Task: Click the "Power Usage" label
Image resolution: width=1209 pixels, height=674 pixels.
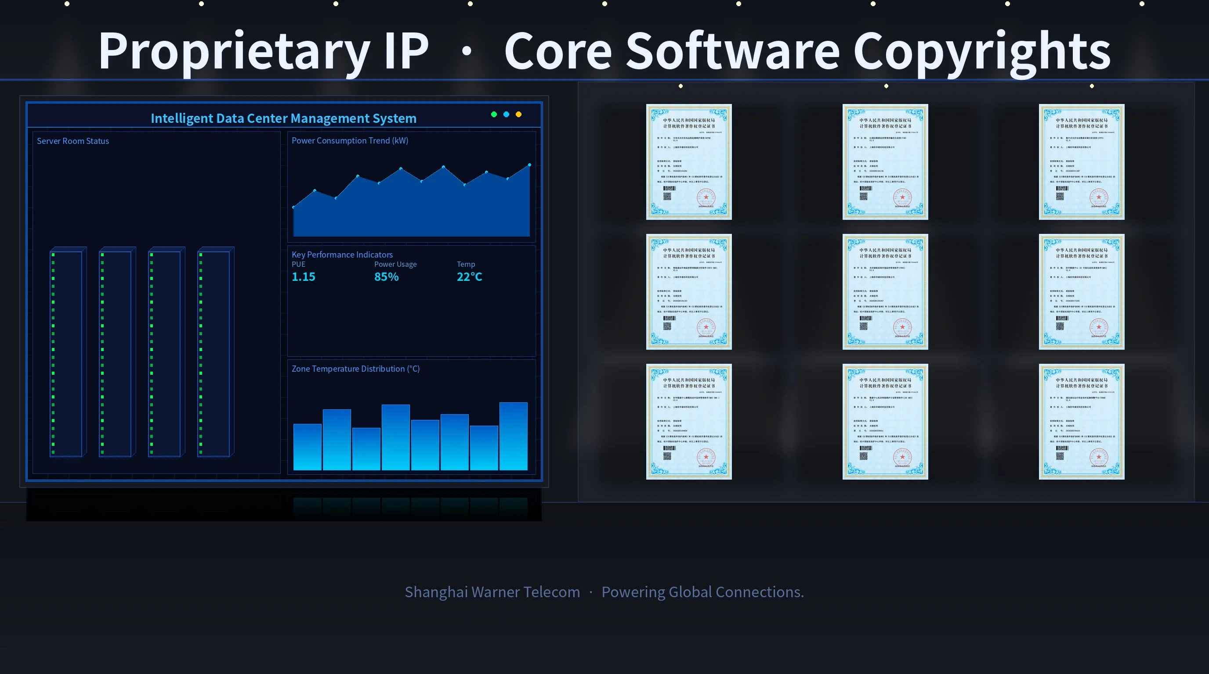Action: point(395,264)
